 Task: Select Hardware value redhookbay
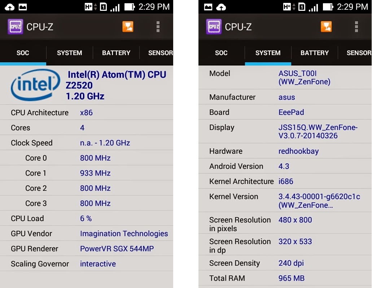pos(299,151)
